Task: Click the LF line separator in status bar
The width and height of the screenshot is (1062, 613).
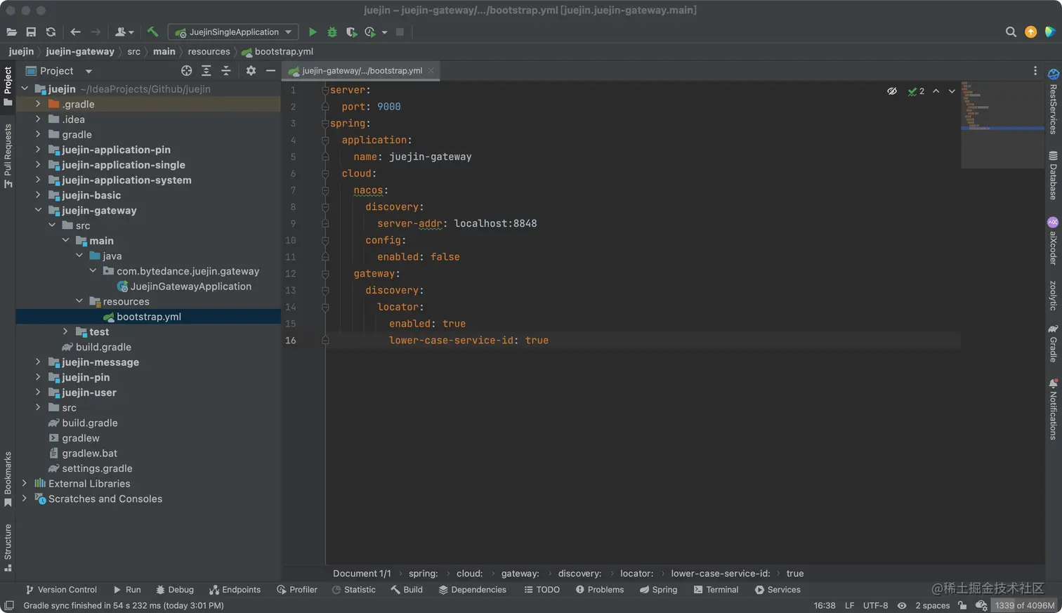Action: [849, 605]
